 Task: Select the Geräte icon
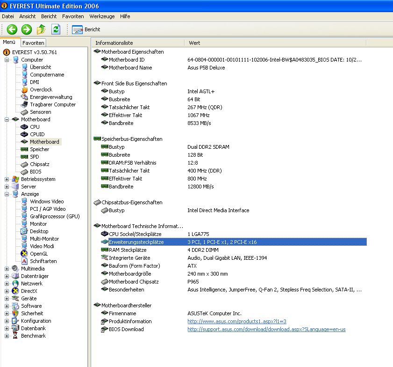click(x=15, y=298)
